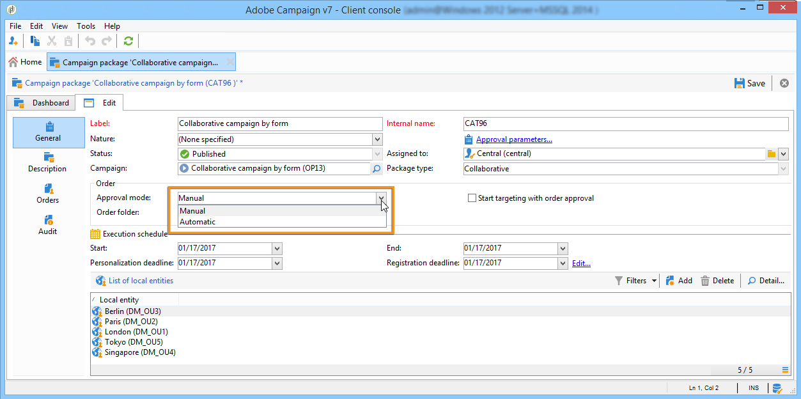The height and width of the screenshot is (399, 801).
Task: Click the Edit... link
Action: (x=581, y=263)
